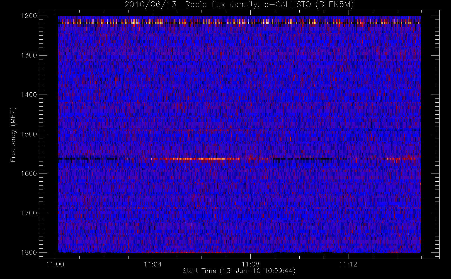Click the '1500' frequency axis label
The width and height of the screenshot is (451, 279).
(x=29, y=134)
